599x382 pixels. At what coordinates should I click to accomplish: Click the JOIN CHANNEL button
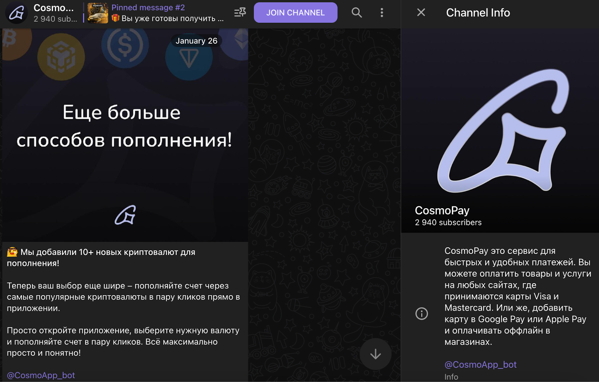(295, 13)
